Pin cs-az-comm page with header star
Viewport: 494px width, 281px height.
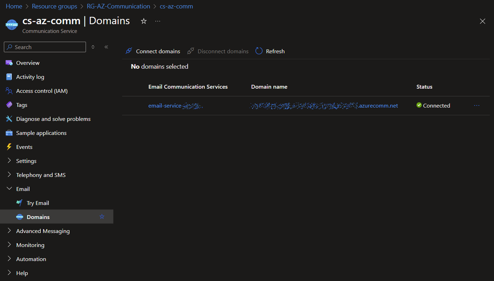click(144, 21)
